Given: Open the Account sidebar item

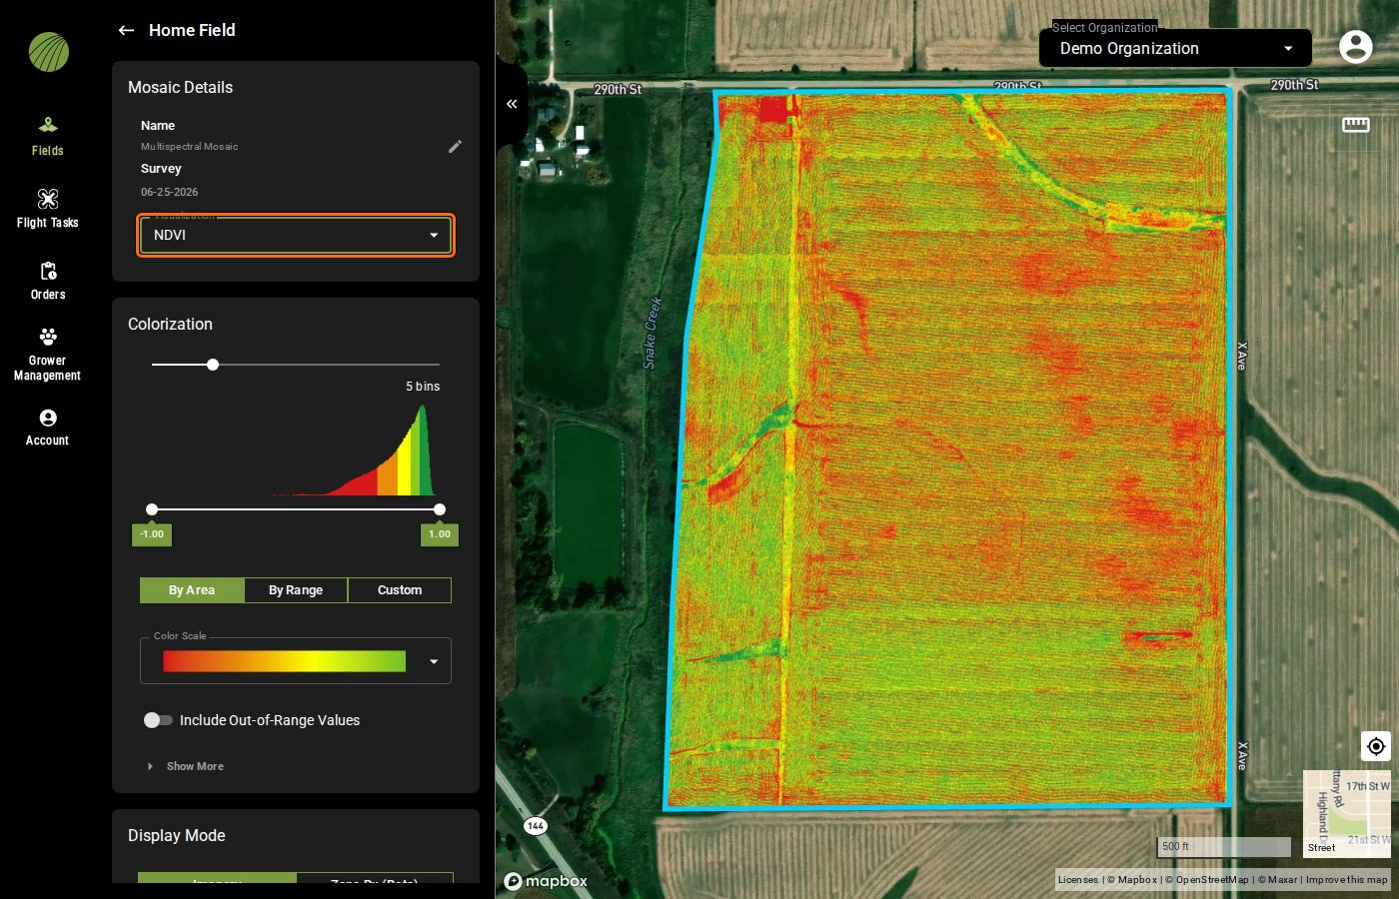Looking at the screenshot, I should click(x=47, y=427).
